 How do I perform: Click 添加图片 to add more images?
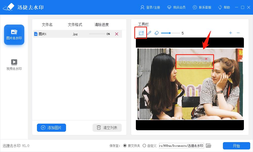point(51,128)
